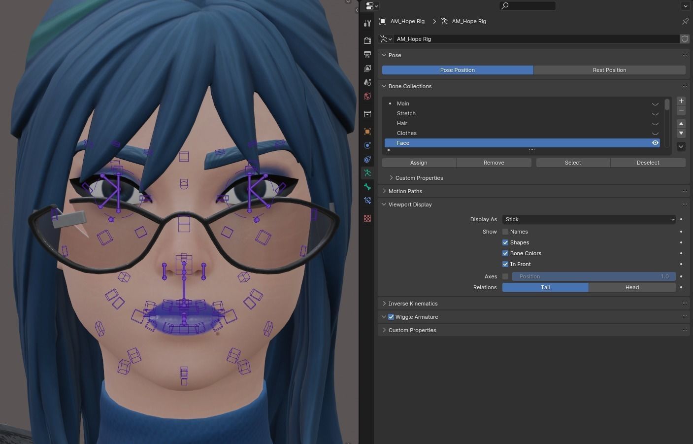
Task: Expand Custom Properties under Bone Collections
Action: pos(391,178)
